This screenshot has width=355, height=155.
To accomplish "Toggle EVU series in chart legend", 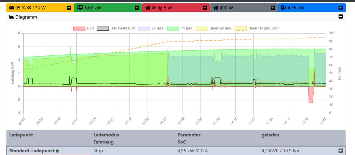I will click(83, 28).
